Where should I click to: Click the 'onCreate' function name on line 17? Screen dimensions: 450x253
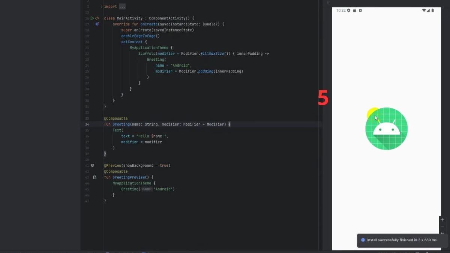(149, 24)
